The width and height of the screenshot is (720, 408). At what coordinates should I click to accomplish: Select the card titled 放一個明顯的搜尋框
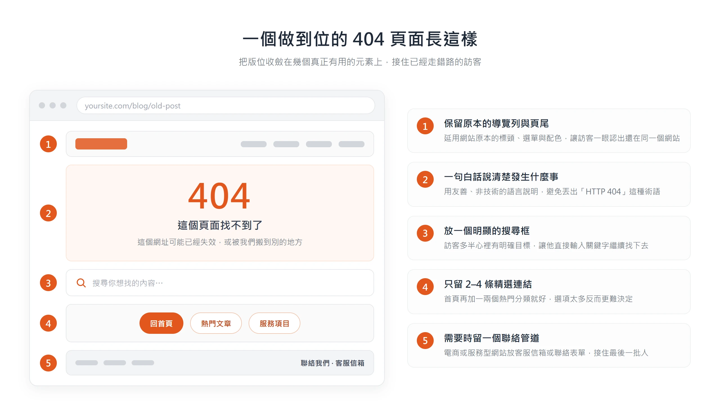pyautogui.click(x=549, y=238)
